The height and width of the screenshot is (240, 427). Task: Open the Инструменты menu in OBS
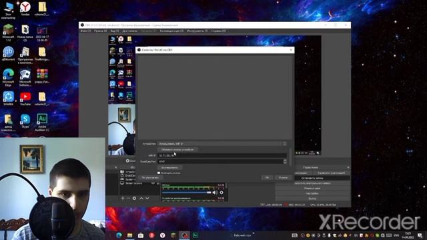(197, 31)
